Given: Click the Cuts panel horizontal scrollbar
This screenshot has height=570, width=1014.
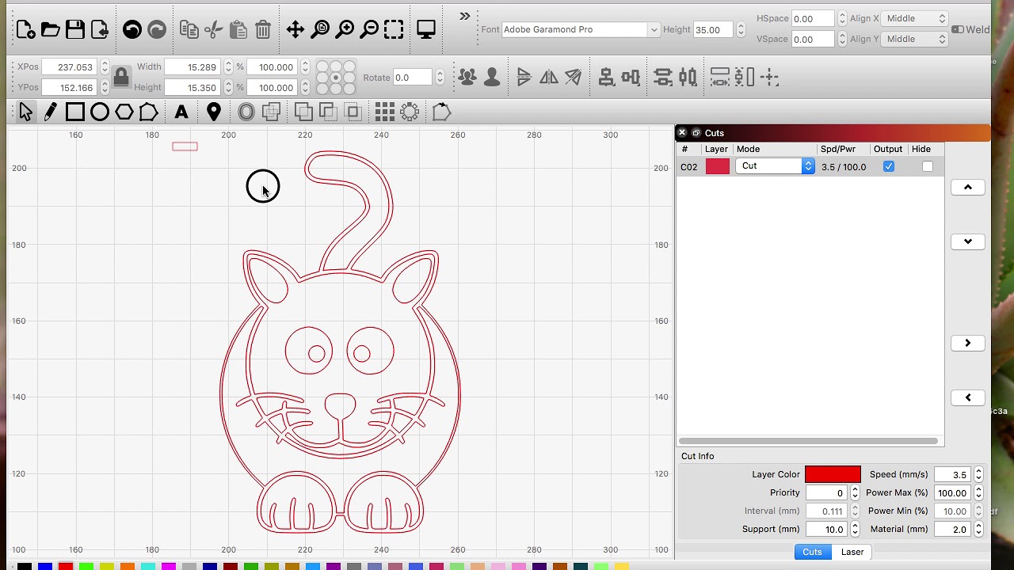Looking at the screenshot, I should pos(809,441).
